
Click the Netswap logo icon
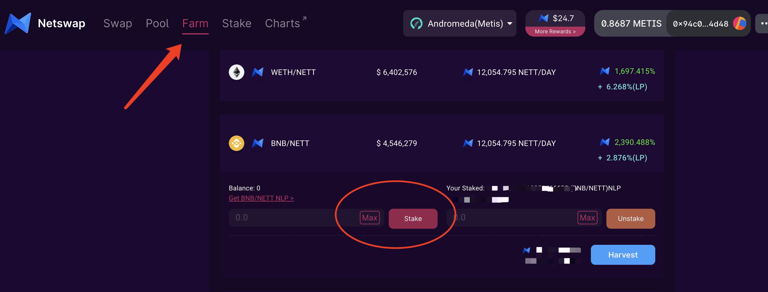point(18,23)
